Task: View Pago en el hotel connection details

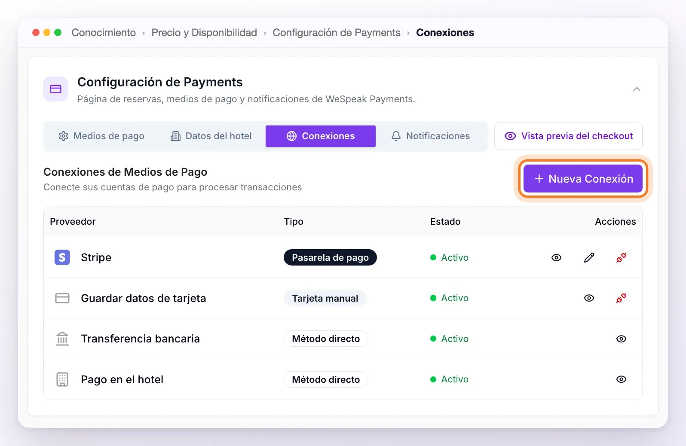Action: click(621, 379)
